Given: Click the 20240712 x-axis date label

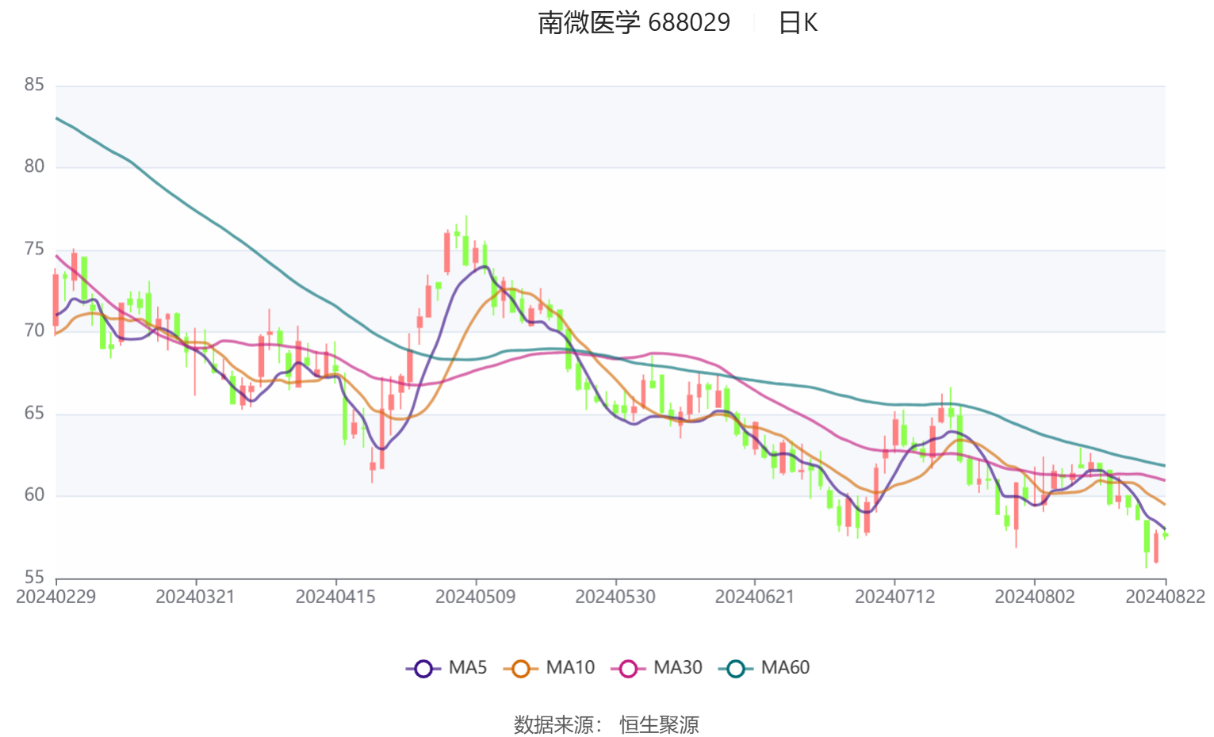Looking at the screenshot, I should (894, 597).
